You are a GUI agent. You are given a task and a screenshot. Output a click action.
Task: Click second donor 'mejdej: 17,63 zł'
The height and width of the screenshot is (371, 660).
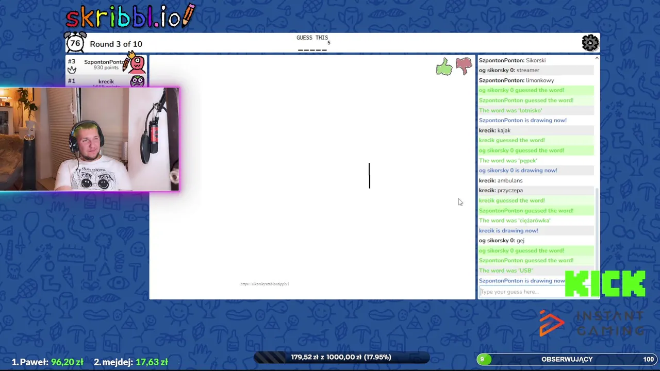click(131, 362)
